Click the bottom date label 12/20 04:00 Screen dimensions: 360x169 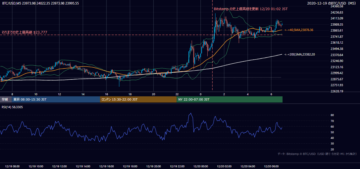coord(248,166)
